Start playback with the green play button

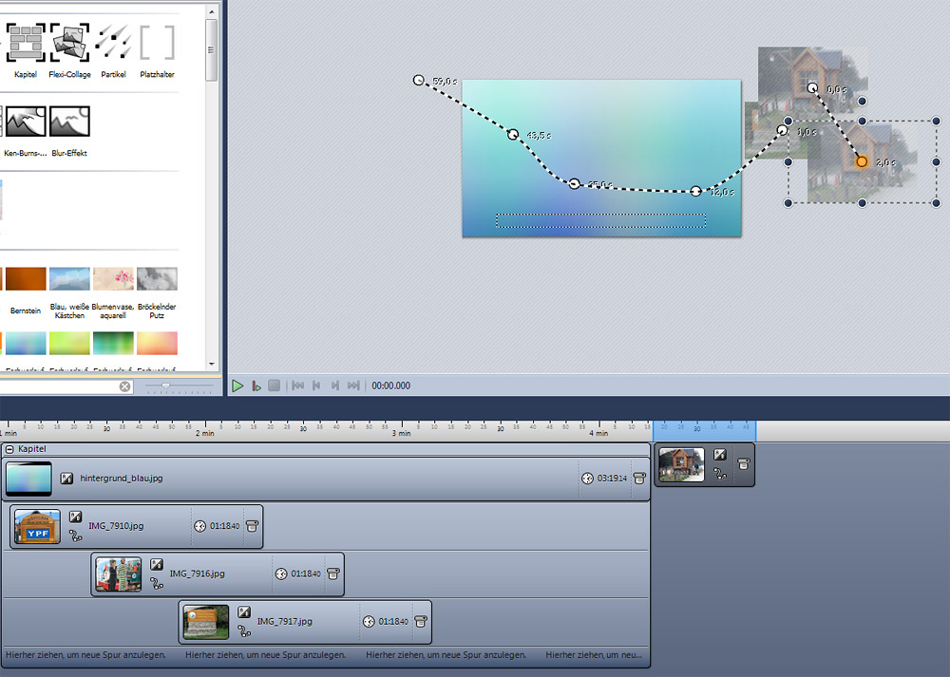point(237,386)
